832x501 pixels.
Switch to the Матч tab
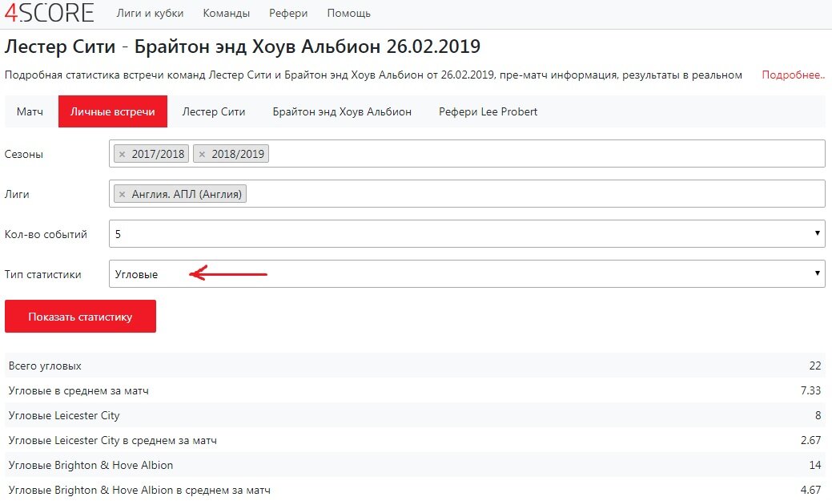click(x=30, y=111)
